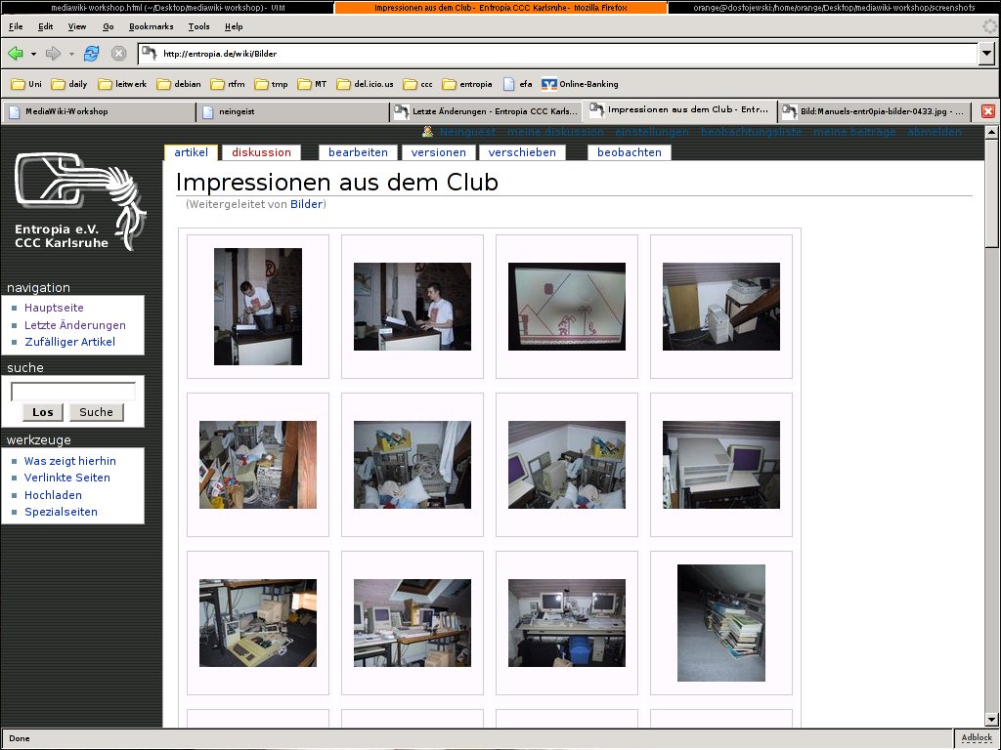Open the View menu
Image resolution: width=1001 pixels, height=750 pixels.
click(77, 26)
